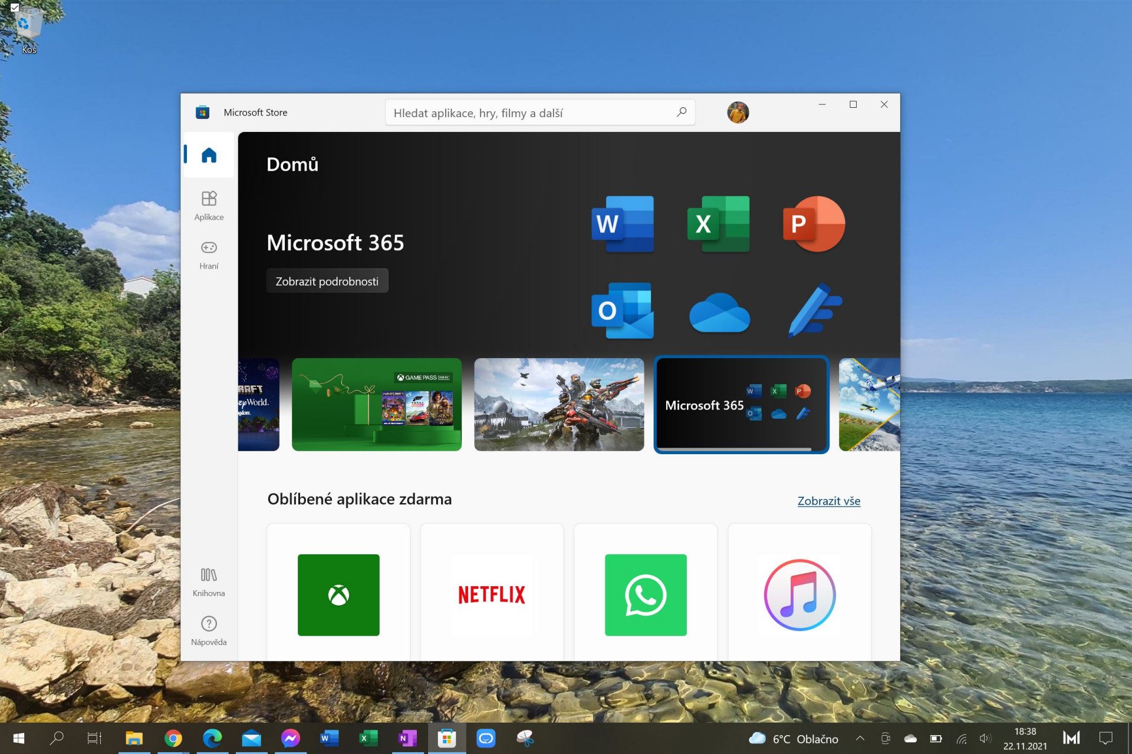The width and height of the screenshot is (1132, 754).
Task: Open OneNote from the taskbar
Action: coord(407,738)
